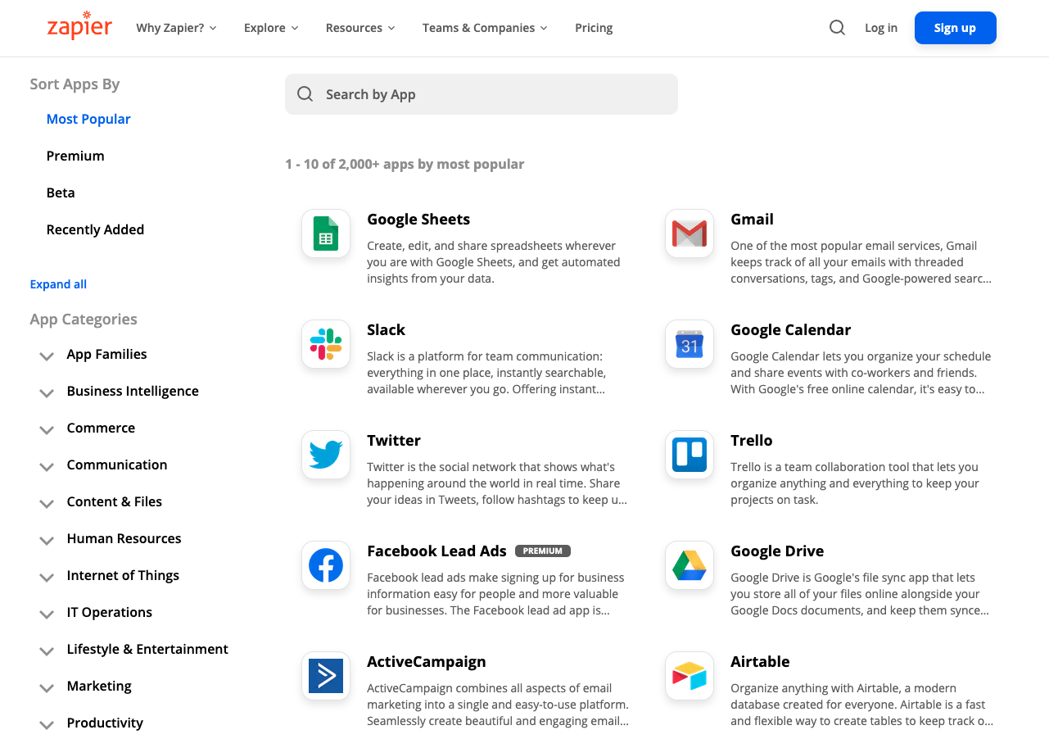
Task: Expand the App Families category chevron
Action: pyautogui.click(x=47, y=356)
